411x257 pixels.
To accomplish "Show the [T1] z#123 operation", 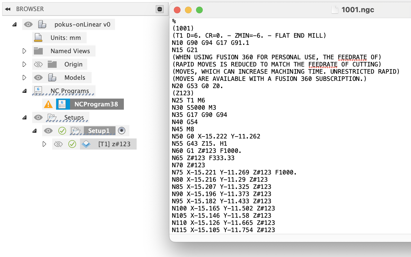I will coord(58,144).
